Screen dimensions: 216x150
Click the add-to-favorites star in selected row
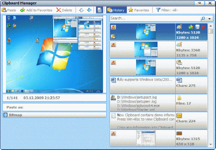click(x=191, y=27)
